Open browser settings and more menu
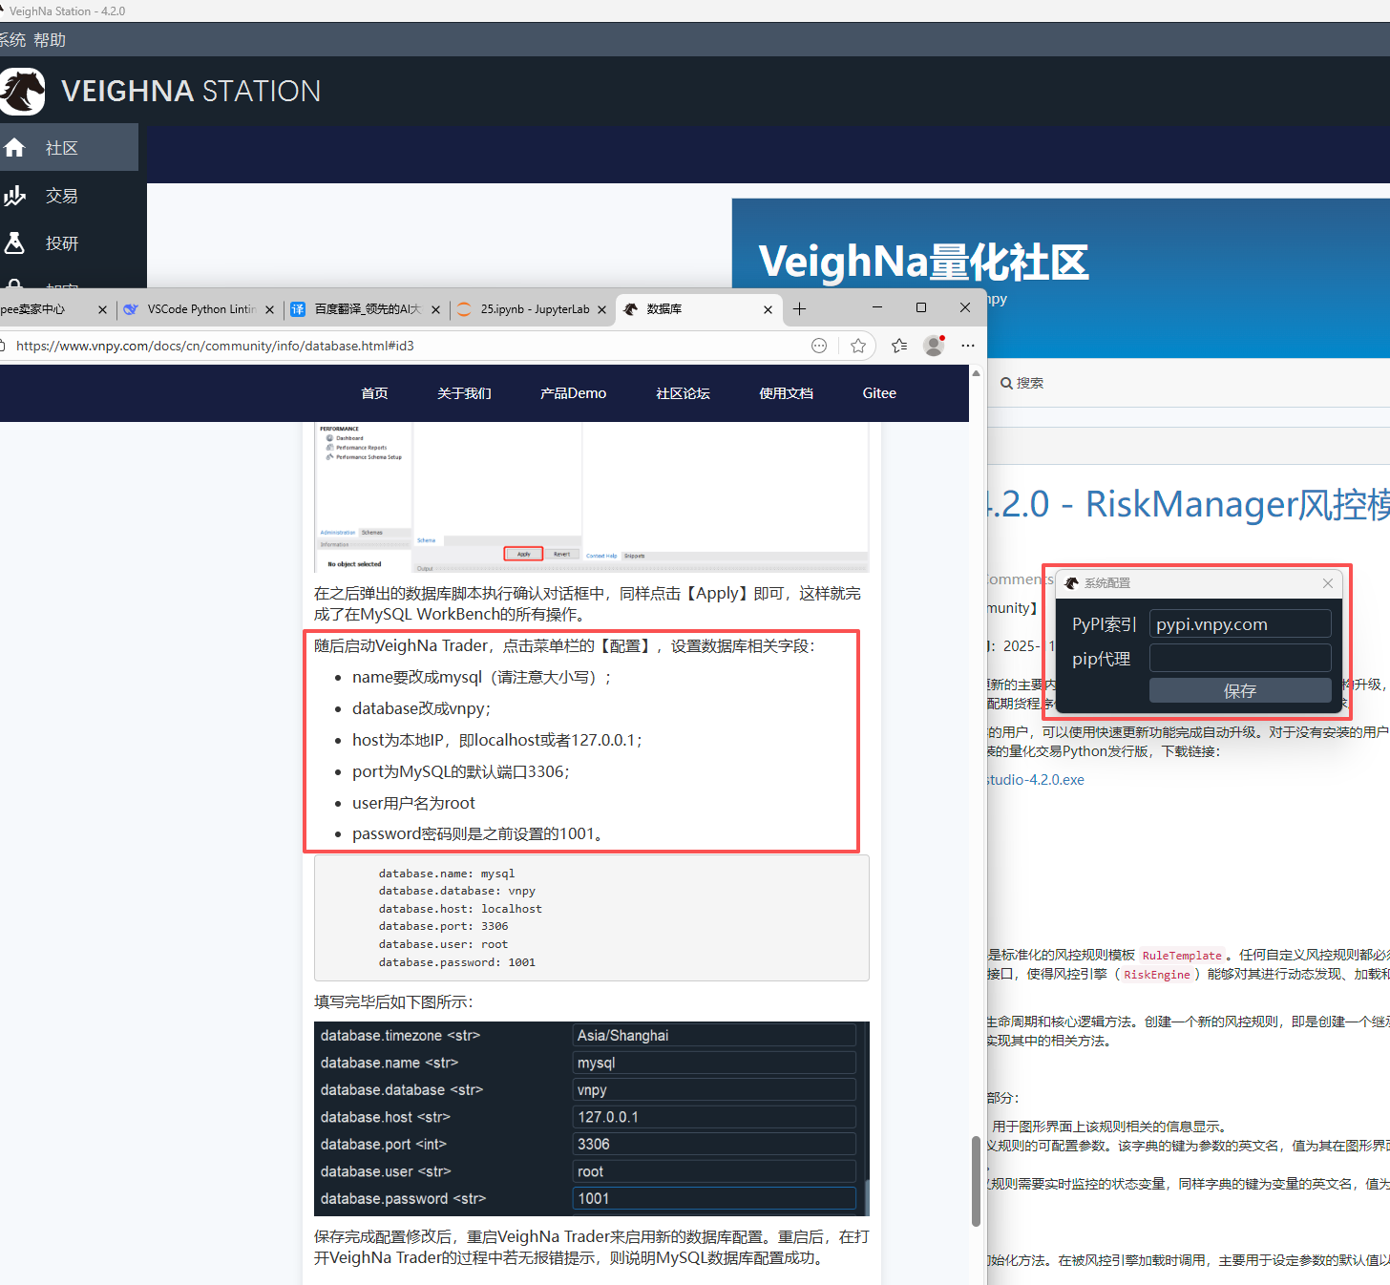This screenshot has height=1285, width=1390. tap(968, 346)
